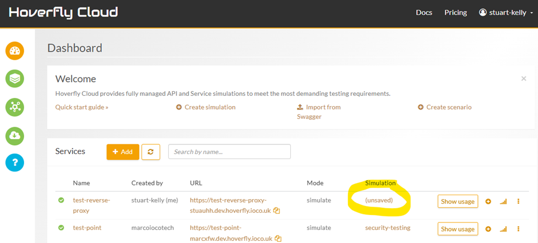Click the plus icon in test-reverse-proxy row
This screenshot has height=243, width=538.
point(488,201)
